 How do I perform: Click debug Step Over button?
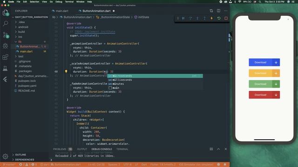tap(190, 18)
